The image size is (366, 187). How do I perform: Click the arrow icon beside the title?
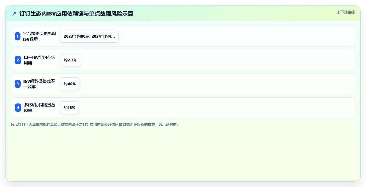coord(14,14)
